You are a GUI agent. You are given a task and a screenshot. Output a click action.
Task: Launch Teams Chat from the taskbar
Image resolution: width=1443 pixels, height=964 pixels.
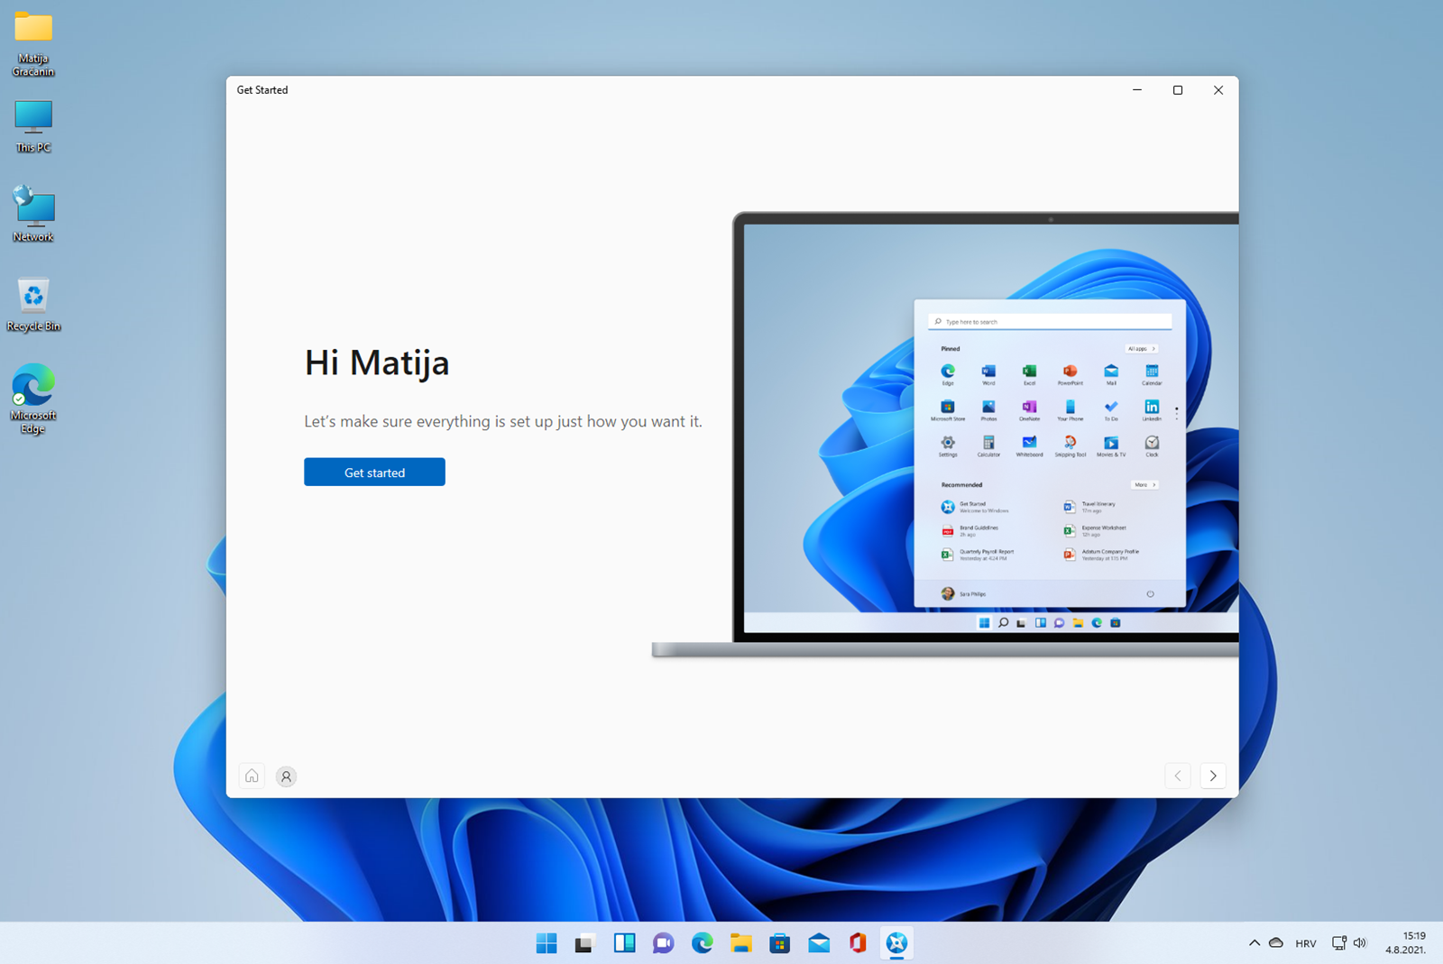[663, 943]
